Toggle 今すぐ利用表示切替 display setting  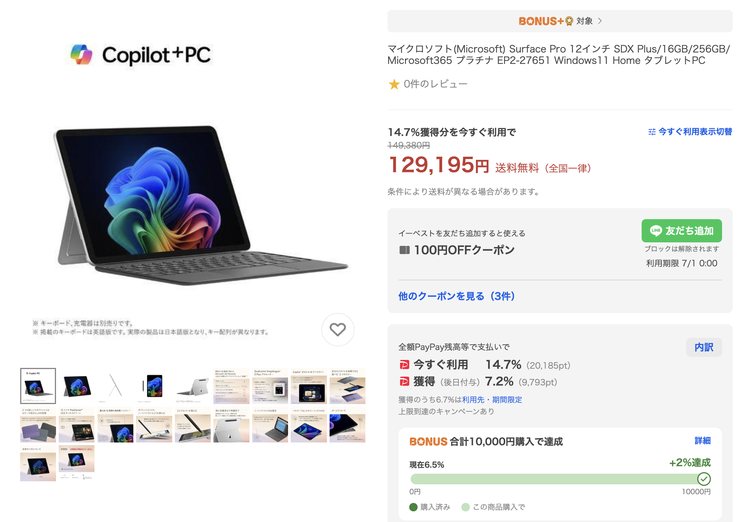[x=690, y=132]
